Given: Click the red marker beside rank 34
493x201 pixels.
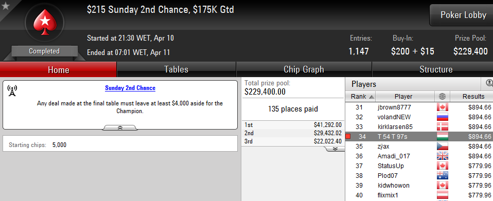Looking at the screenshot, I should coord(348,137).
